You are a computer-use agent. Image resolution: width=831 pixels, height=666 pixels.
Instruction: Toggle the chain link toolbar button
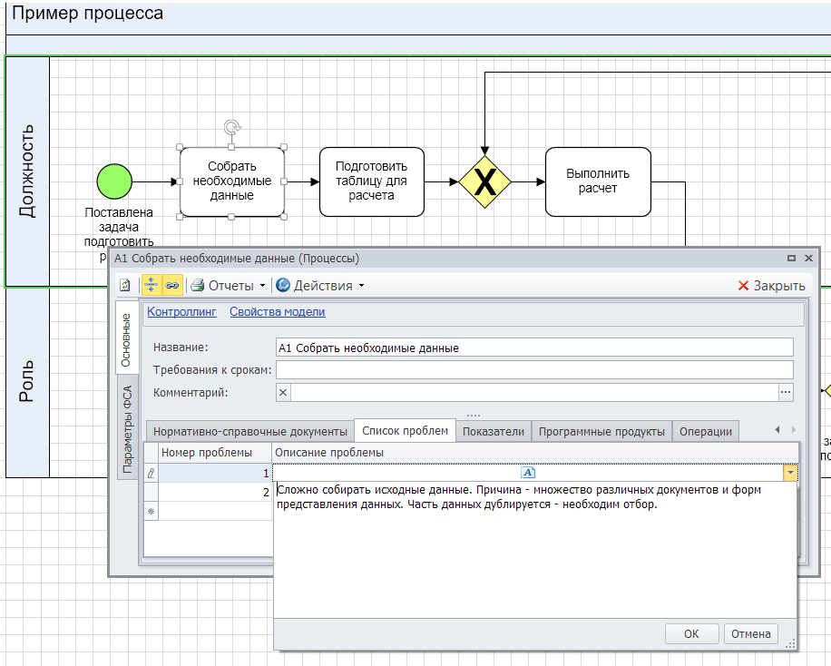[x=171, y=285]
